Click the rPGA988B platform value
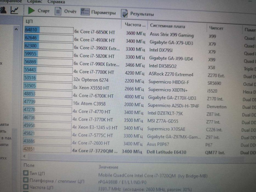 click(122, 182)
